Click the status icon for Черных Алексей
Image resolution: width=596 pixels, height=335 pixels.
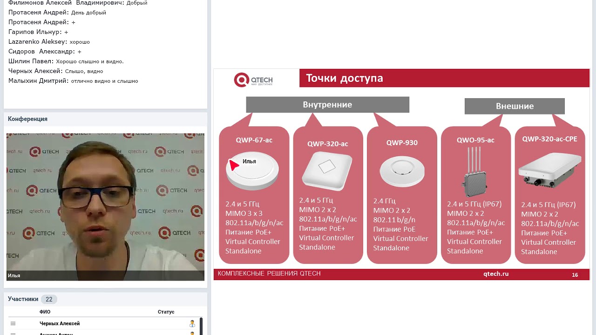tap(192, 323)
